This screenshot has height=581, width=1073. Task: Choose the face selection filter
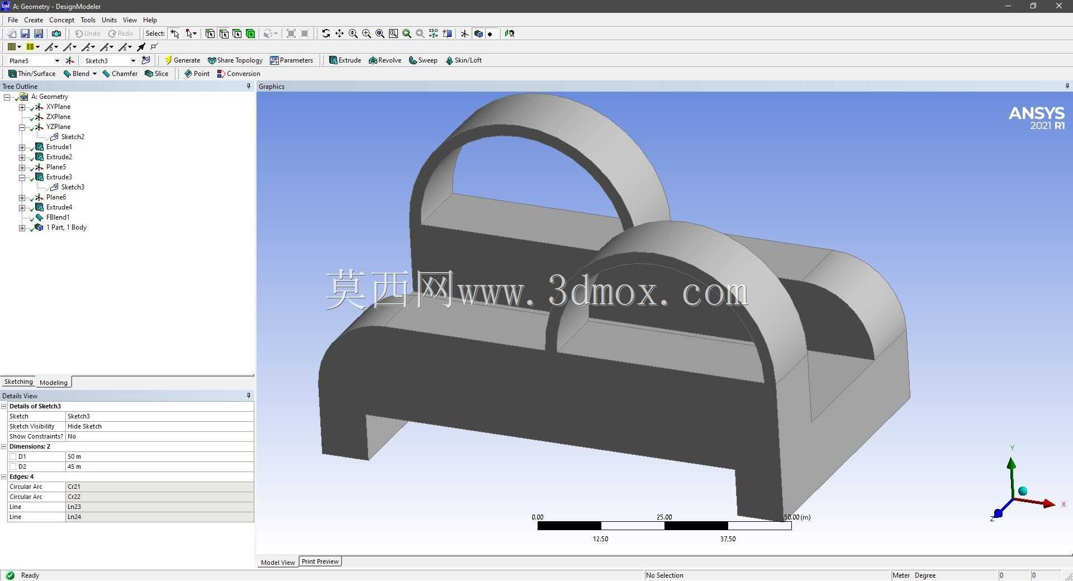click(237, 34)
